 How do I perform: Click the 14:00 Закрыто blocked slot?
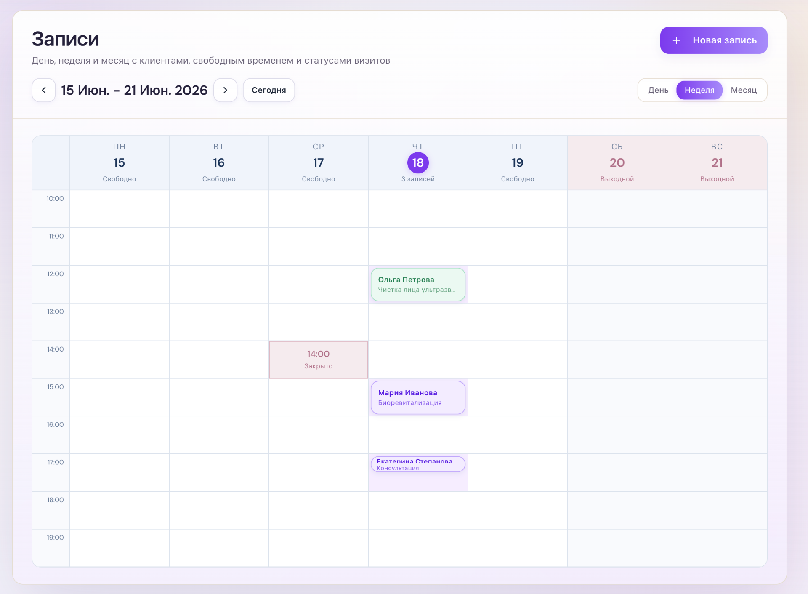(x=319, y=360)
